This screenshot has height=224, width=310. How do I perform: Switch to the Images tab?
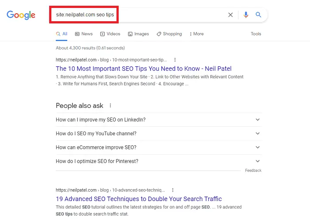coord(138,34)
